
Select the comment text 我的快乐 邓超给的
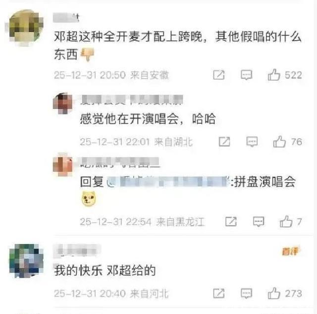click(105, 270)
